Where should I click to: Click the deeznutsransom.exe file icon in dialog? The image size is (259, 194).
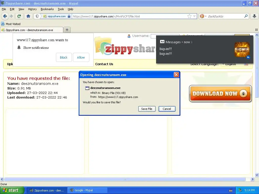click(87, 88)
